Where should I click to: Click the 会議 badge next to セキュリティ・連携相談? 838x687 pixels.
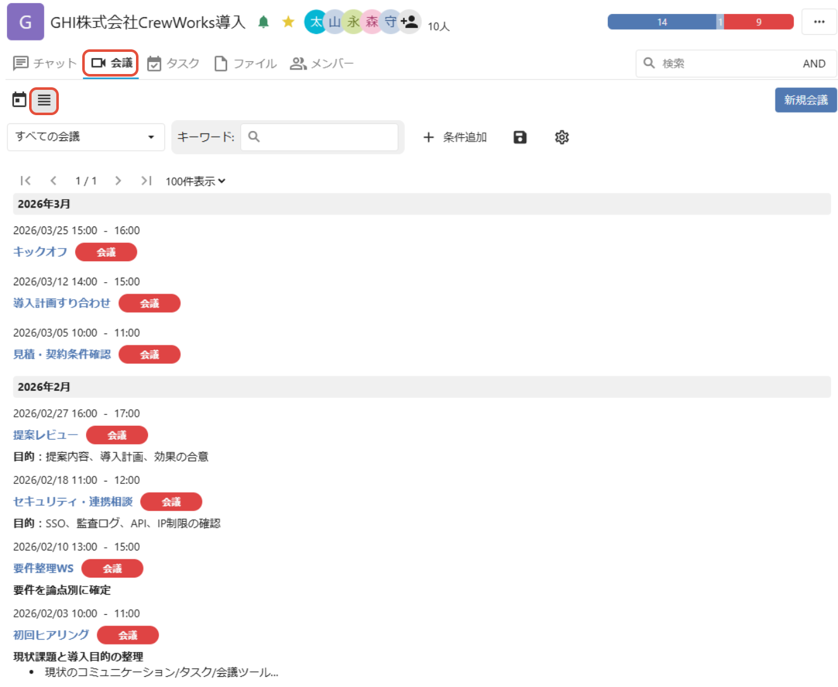(171, 502)
